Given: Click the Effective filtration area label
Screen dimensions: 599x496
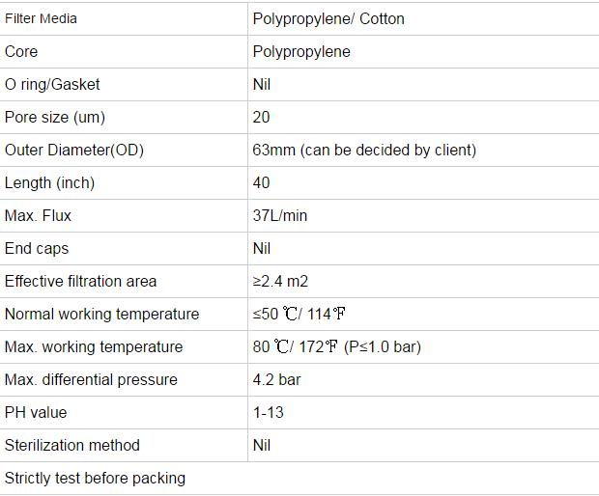Looking at the screenshot, I should coord(80,281).
